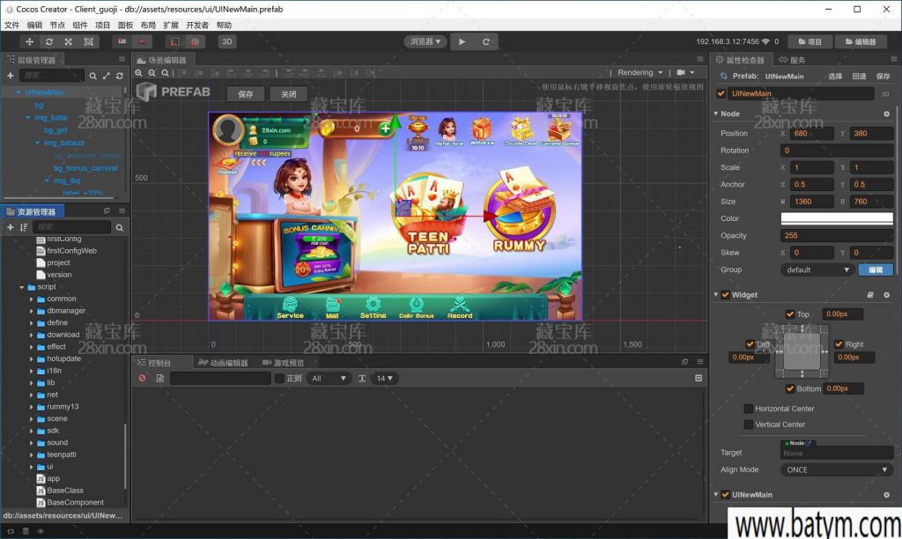902x539 pixels.
Task: Save the prefab with 保存 button
Action: [246, 93]
